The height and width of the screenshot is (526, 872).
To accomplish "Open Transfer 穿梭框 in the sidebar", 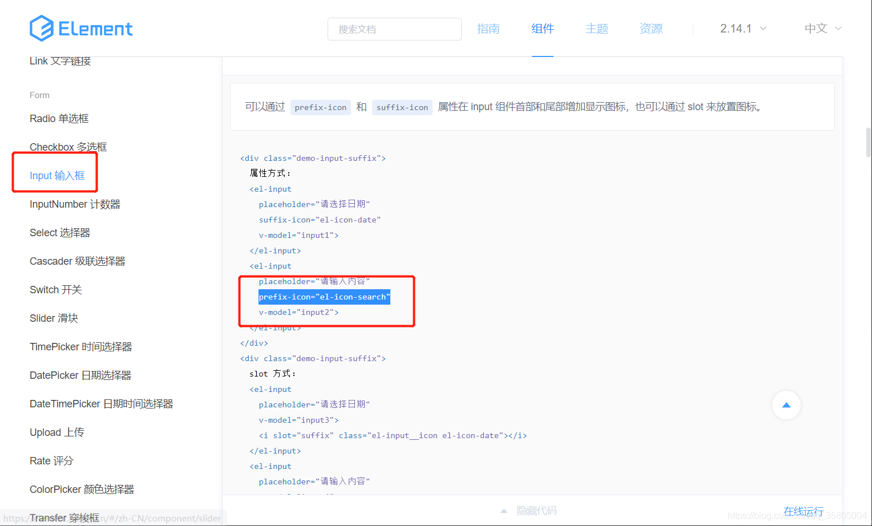I will point(64,518).
